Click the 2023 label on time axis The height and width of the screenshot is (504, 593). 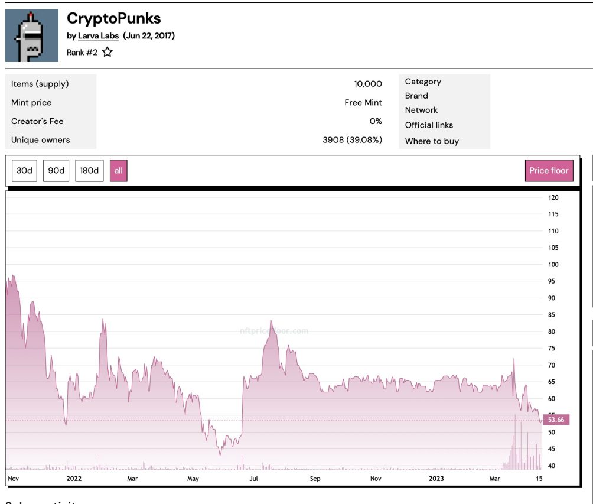click(436, 479)
